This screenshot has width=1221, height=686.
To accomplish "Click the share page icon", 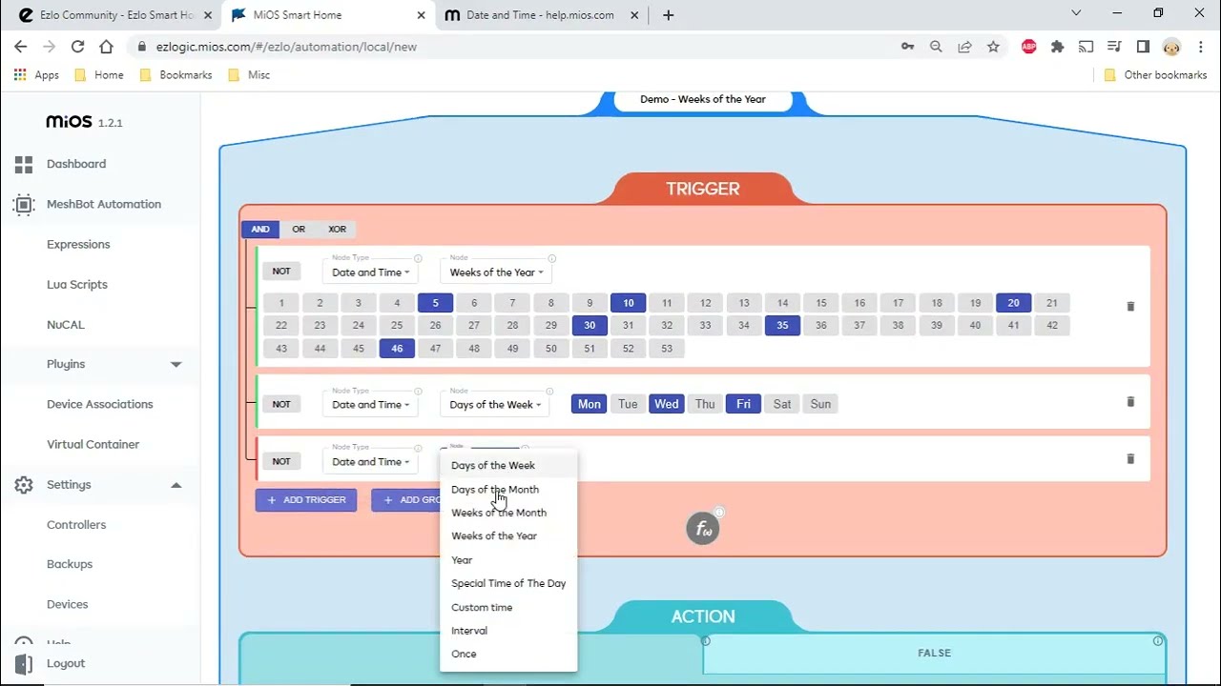I will click(964, 46).
